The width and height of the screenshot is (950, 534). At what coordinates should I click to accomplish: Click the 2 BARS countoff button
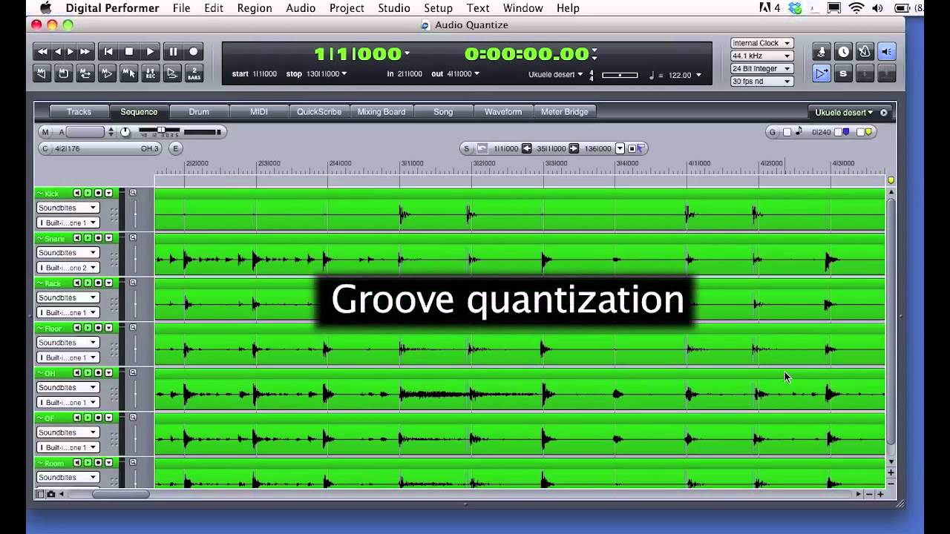click(194, 73)
